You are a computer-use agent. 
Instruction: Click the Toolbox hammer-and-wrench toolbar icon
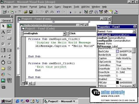[x=106, y=12]
